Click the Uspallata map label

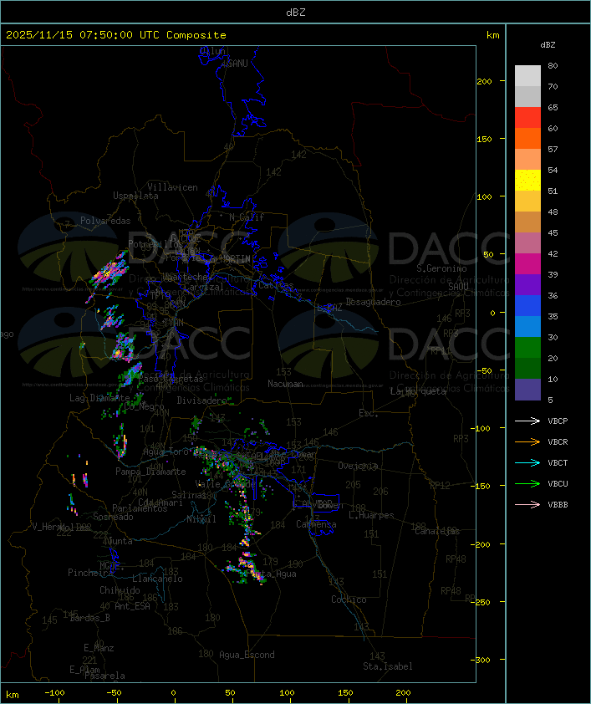point(135,196)
